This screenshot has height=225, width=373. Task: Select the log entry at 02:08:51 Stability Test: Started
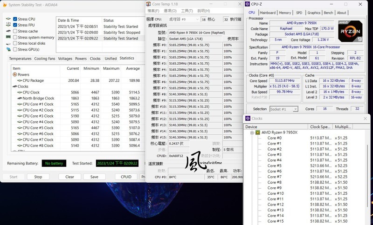coord(101,26)
